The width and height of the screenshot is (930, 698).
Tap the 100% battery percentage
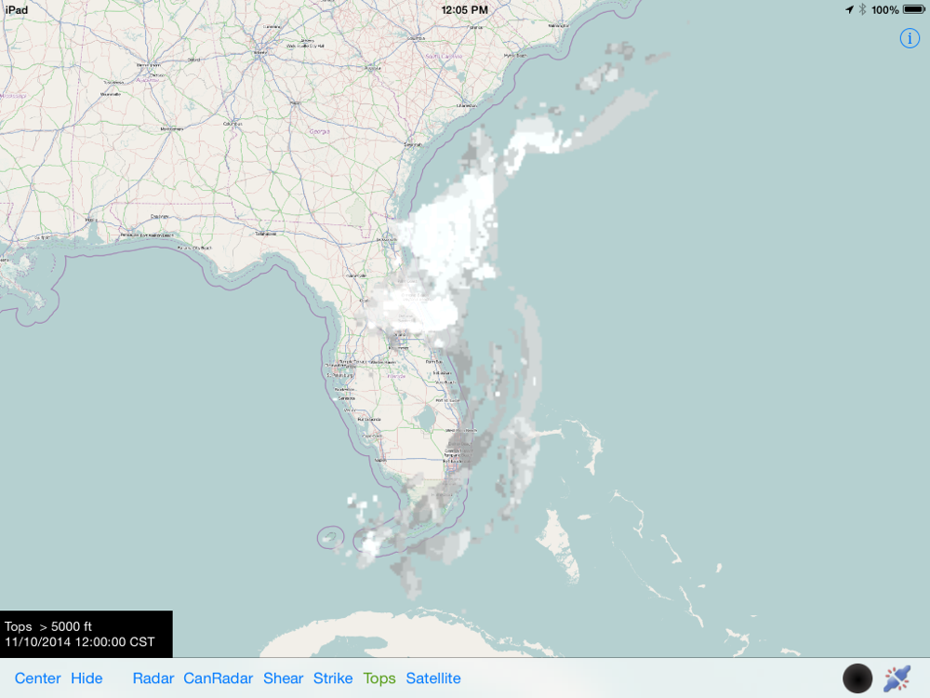(885, 9)
